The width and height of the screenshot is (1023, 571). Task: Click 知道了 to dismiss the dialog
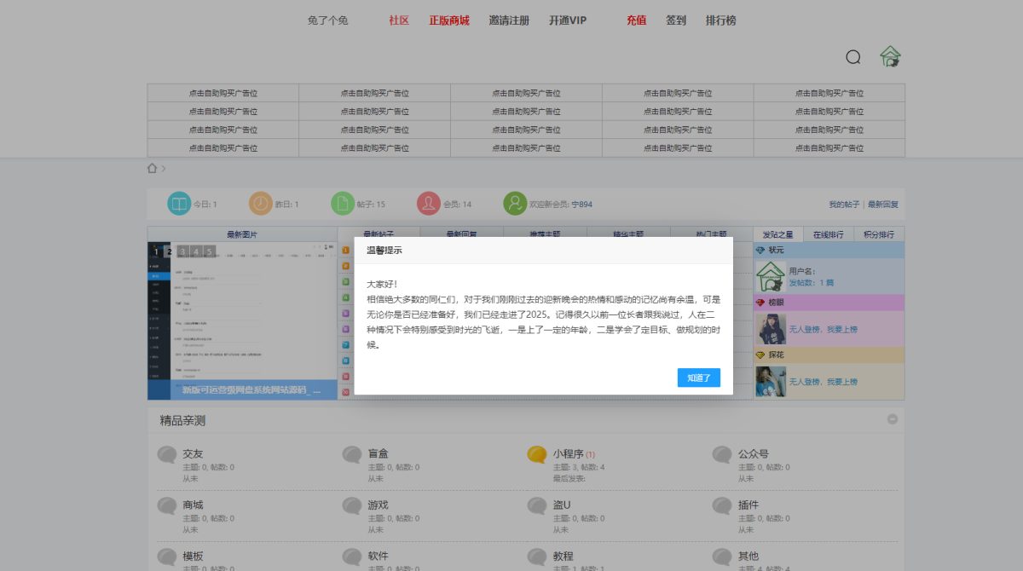coord(699,378)
